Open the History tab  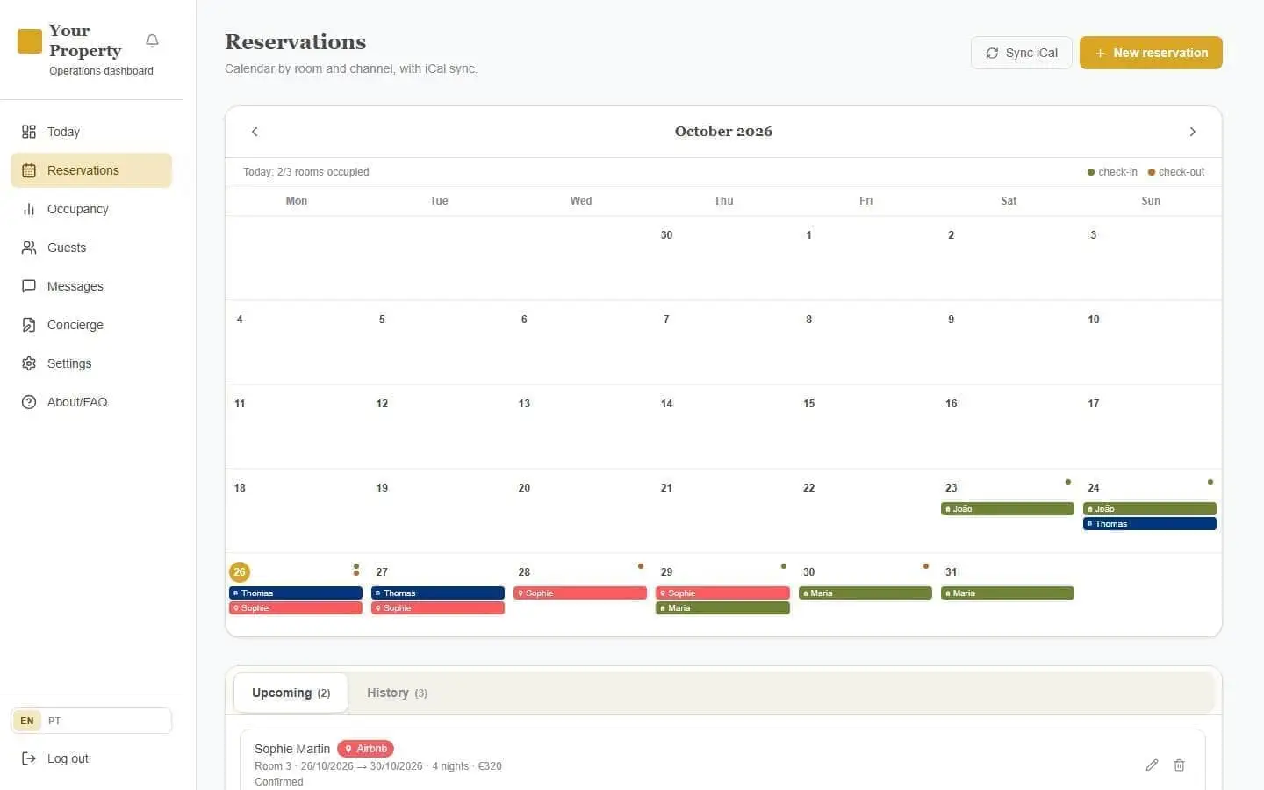tap(397, 693)
